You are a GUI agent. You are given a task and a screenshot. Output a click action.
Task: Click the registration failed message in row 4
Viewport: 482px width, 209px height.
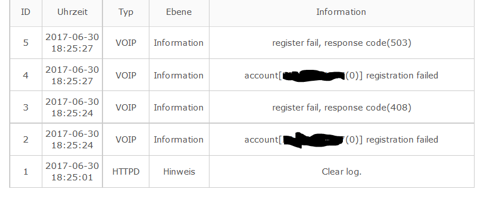pyautogui.click(x=341, y=76)
